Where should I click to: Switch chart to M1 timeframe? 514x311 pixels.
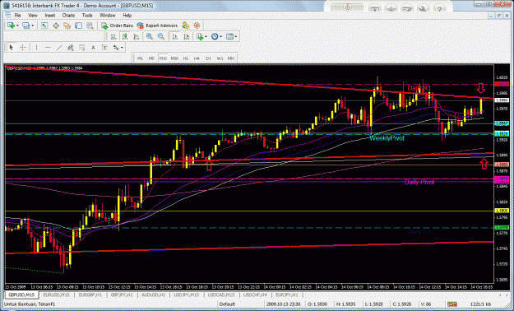[140, 58]
